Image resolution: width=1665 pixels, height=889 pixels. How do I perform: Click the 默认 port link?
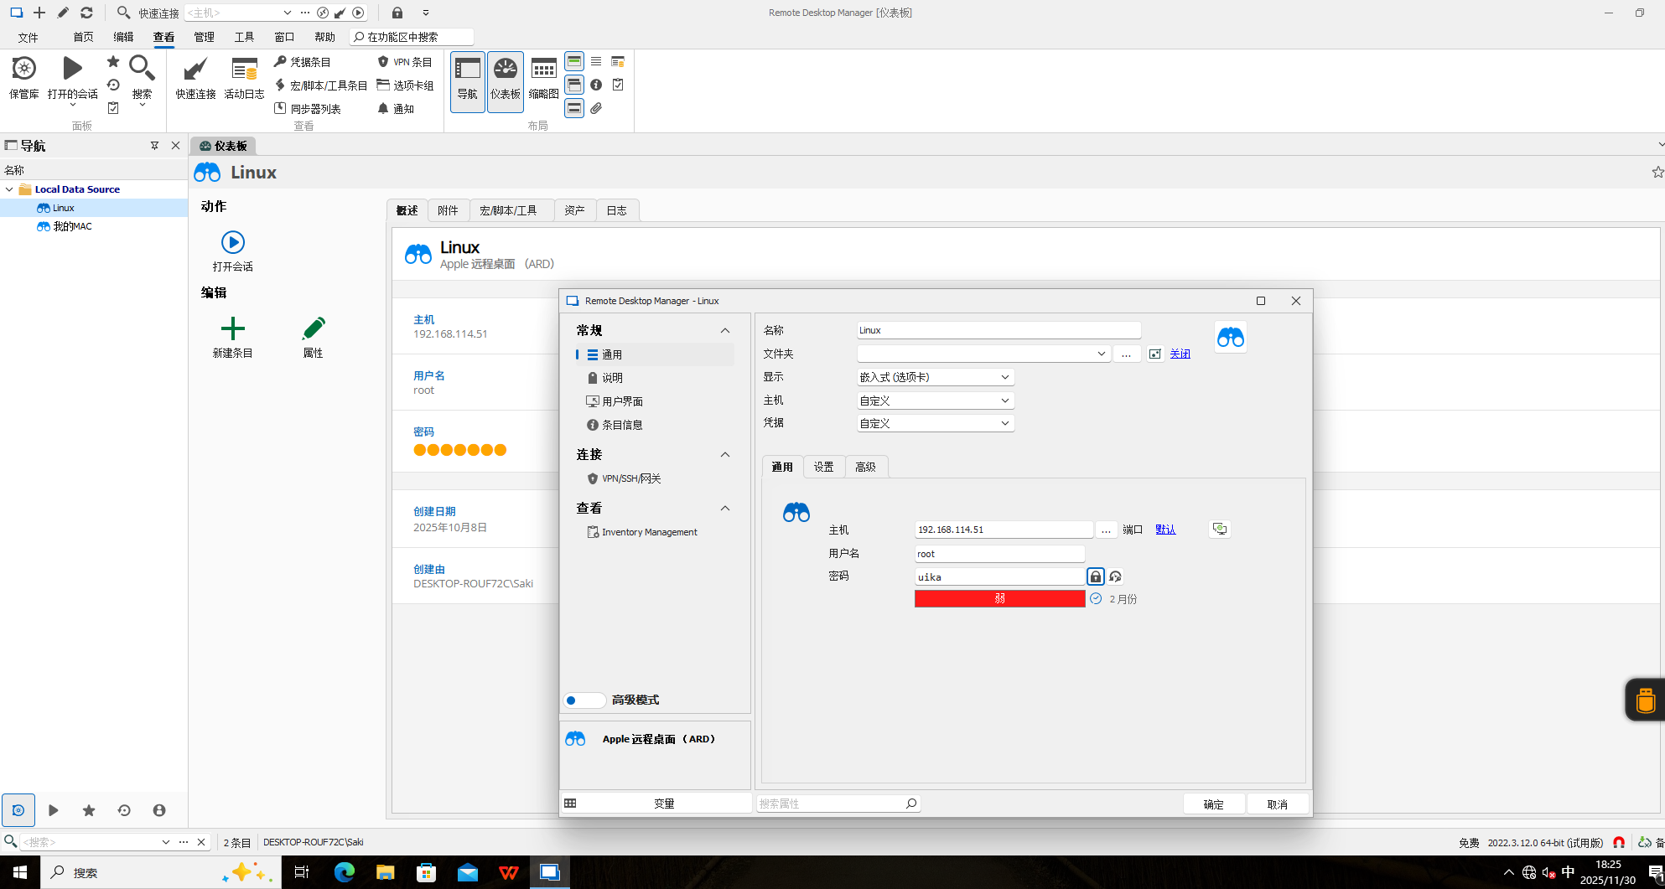[x=1165, y=530]
